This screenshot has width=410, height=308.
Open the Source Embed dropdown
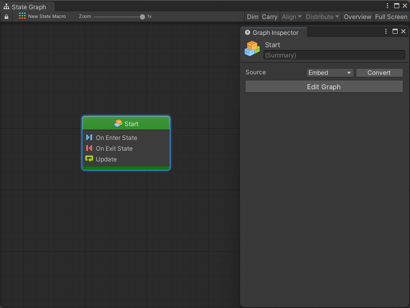pyautogui.click(x=330, y=73)
